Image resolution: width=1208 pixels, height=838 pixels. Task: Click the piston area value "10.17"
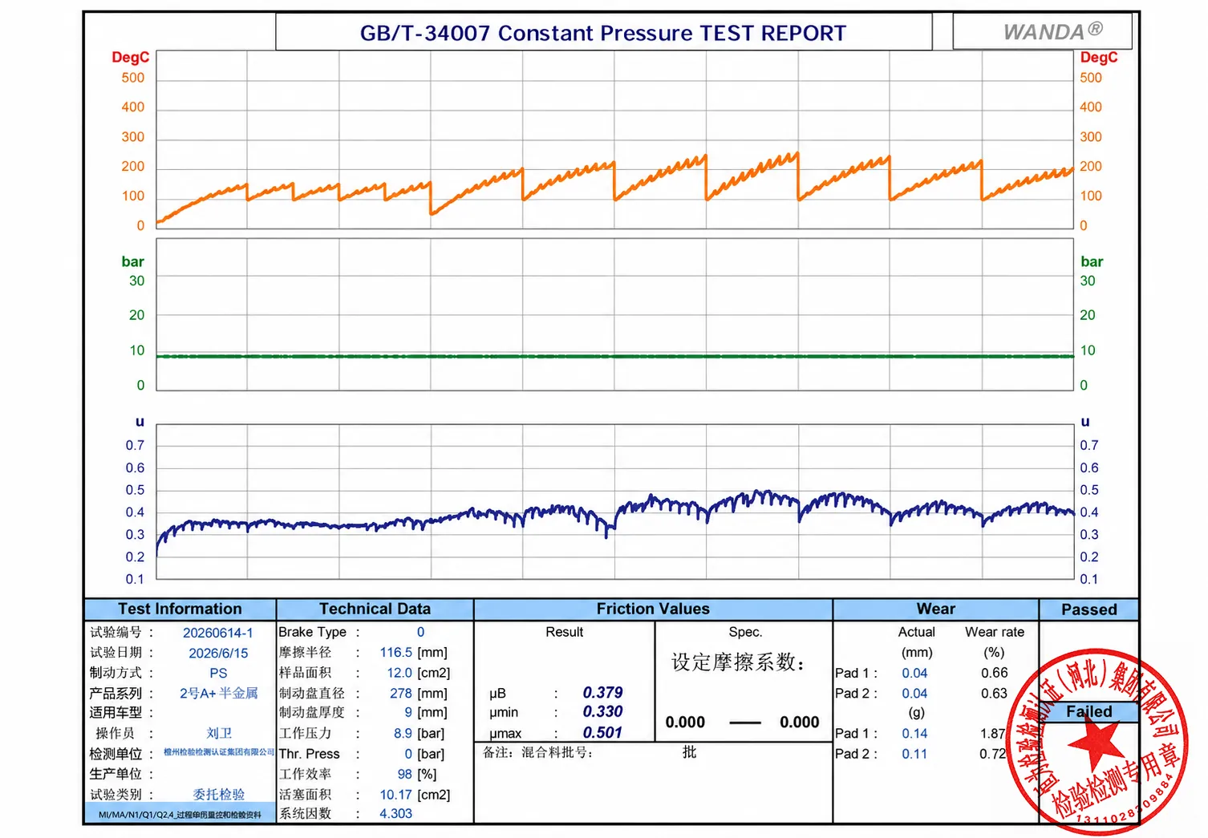tap(395, 795)
